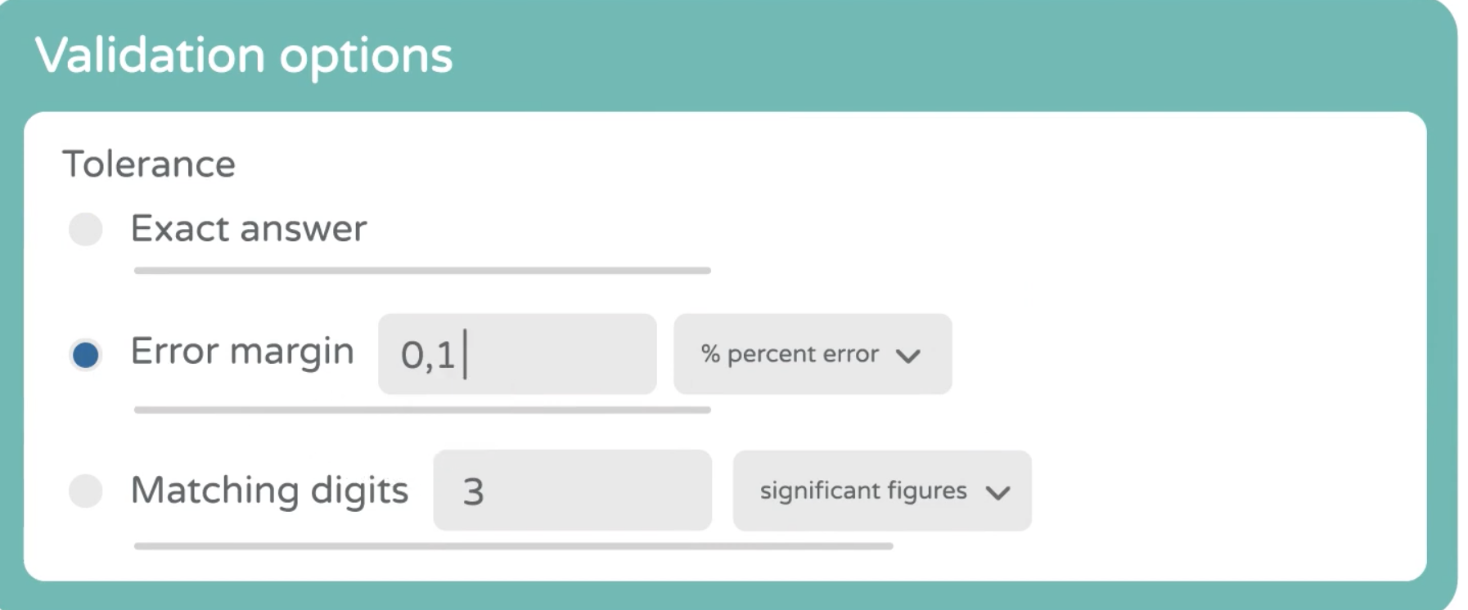Click the digit 3 in Matching digits field
The image size is (1468, 610).
coord(474,491)
